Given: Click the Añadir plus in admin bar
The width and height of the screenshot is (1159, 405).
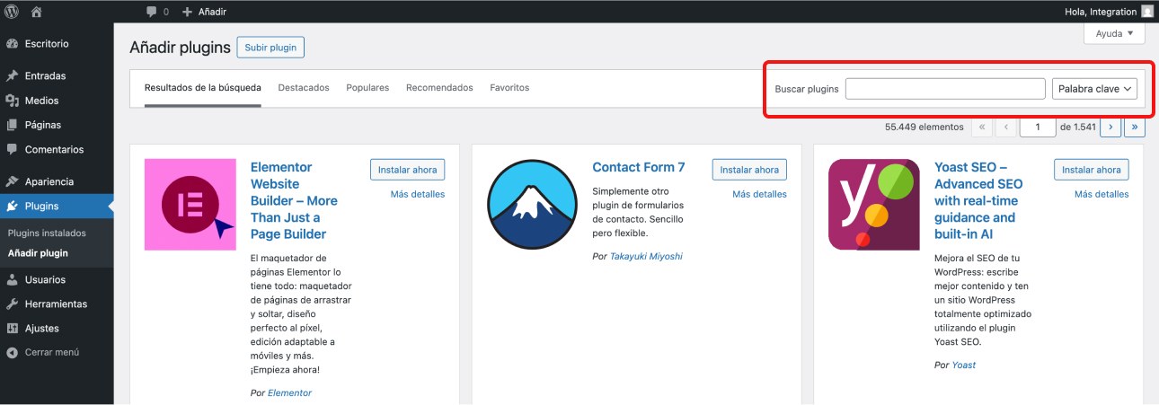Looking at the screenshot, I should [x=204, y=12].
